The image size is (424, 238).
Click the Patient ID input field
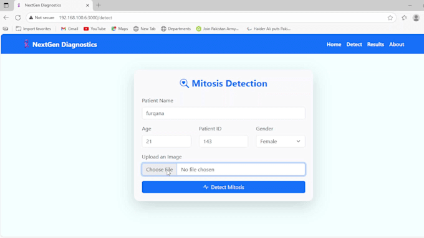223,141
